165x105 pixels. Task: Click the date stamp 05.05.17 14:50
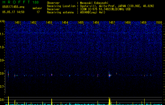click(13, 12)
